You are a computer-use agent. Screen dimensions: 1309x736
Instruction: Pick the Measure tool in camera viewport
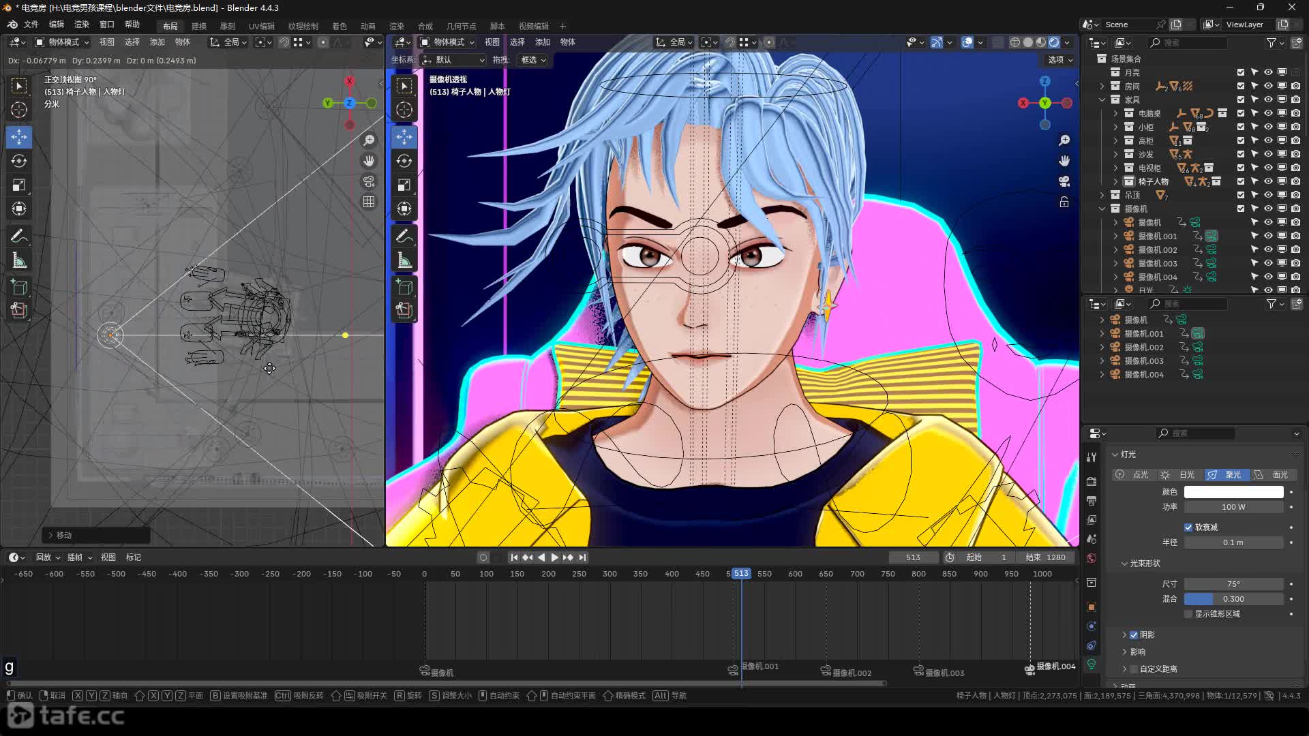404,261
